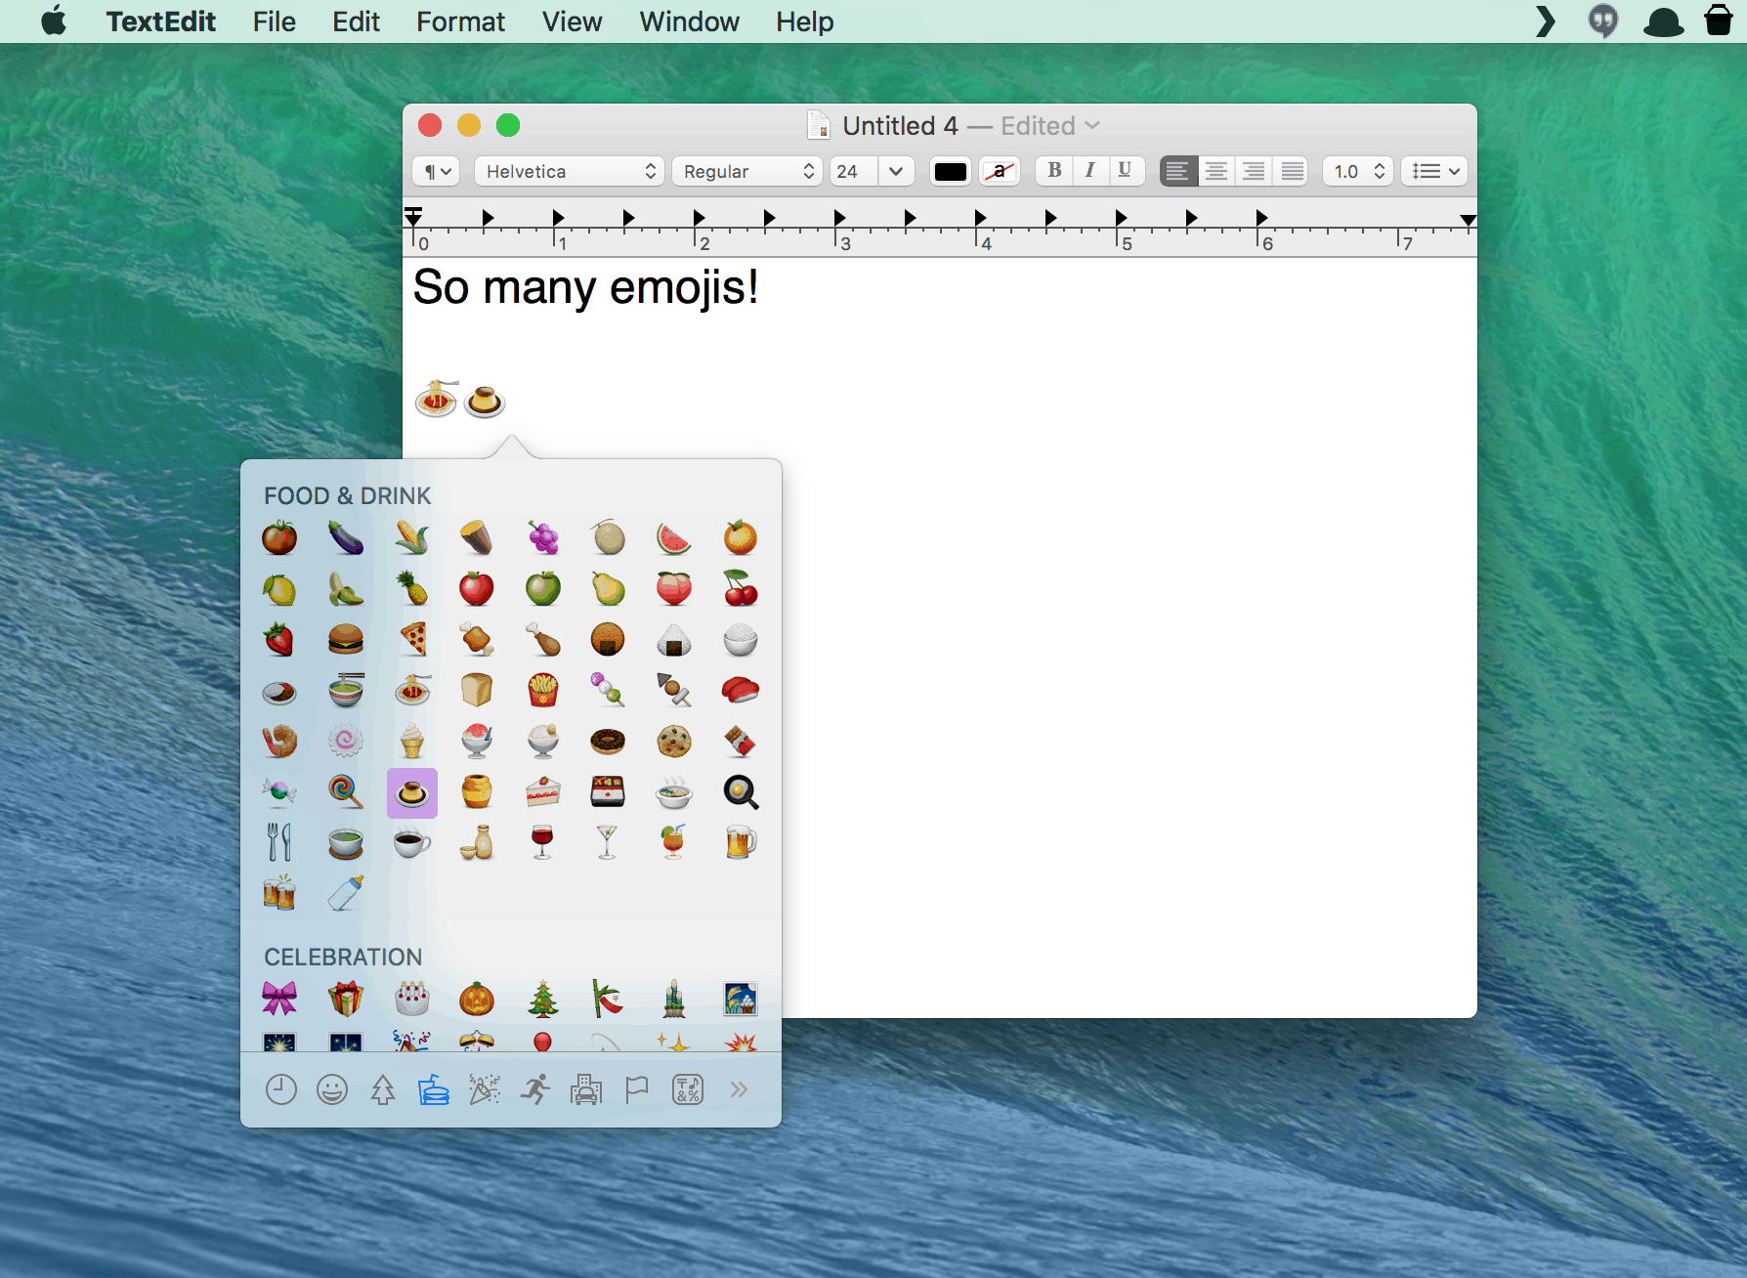Open the black text color swatch
The width and height of the screenshot is (1747, 1278).
click(x=950, y=172)
